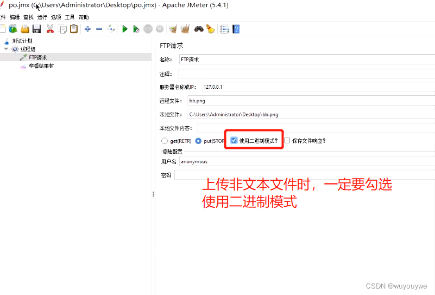
Task: Select the get(RETR) radio button
Action: click(164, 141)
